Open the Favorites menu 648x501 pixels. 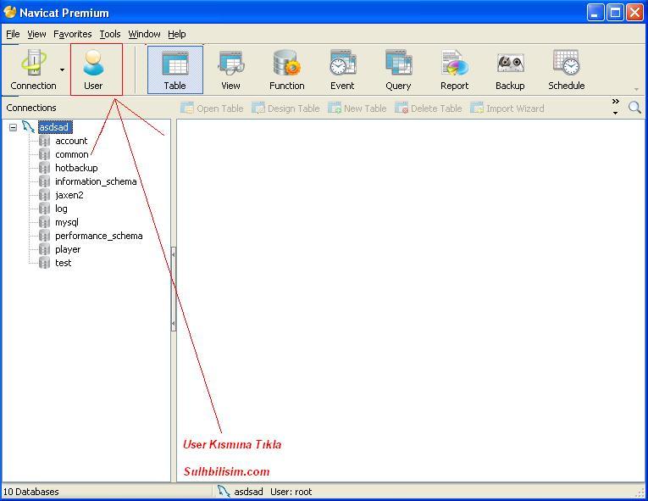(73, 34)
